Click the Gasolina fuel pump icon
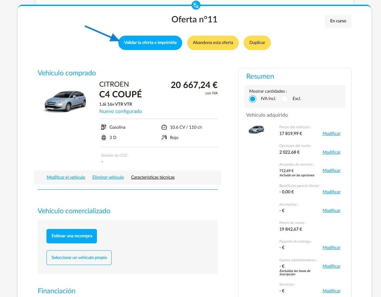This screenshot has height=297, width=381. pos(104,127)
